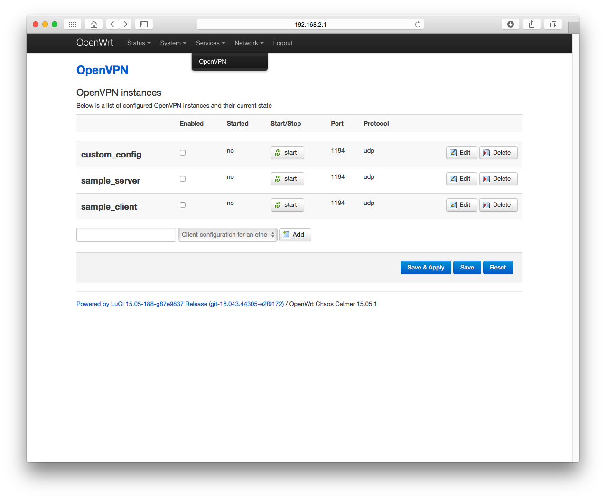Click Logout in the navigation bar
Viewport: 606px width, 500px height.
283,43
